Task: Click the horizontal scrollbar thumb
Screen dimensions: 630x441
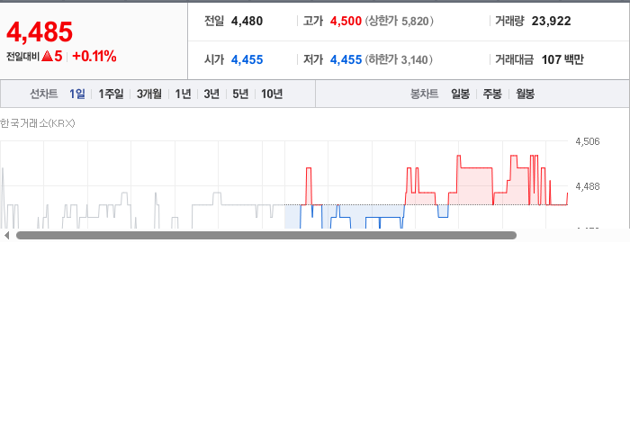Action: pyautogui.click(x=266, y=236)
